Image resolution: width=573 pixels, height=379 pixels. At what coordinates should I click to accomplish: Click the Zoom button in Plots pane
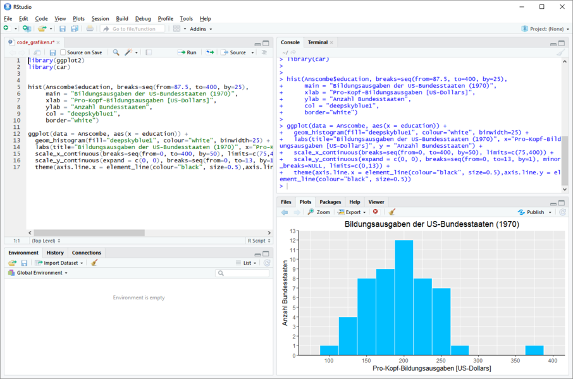[x=319, y=212]
